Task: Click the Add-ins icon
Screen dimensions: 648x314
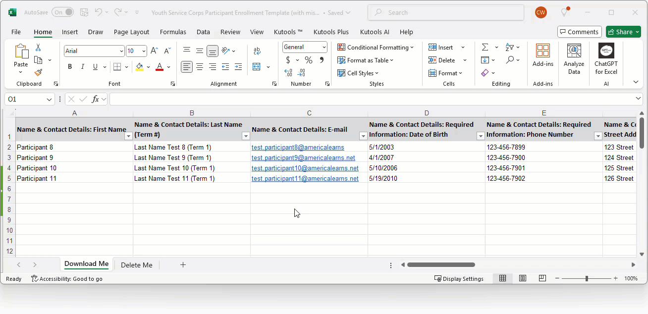Action: [543, 55]
